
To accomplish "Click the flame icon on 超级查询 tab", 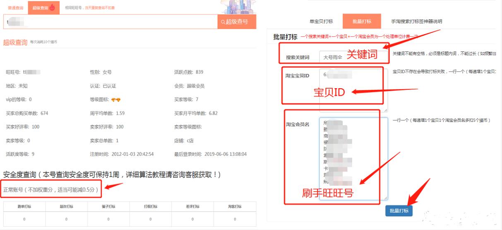I will pyautogui.click(x=52, y=7).
